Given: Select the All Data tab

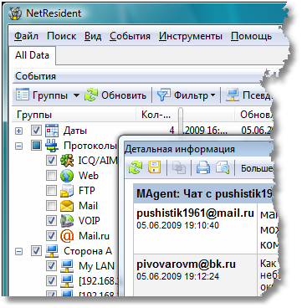Looking at the screenshot, I should pos(32,55).
